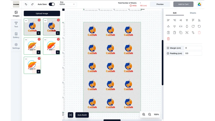The width and height of the screenshot is (215, 121).
Task: Open options menu on right Catfish thumbnail
Action: tap(45, 21)
